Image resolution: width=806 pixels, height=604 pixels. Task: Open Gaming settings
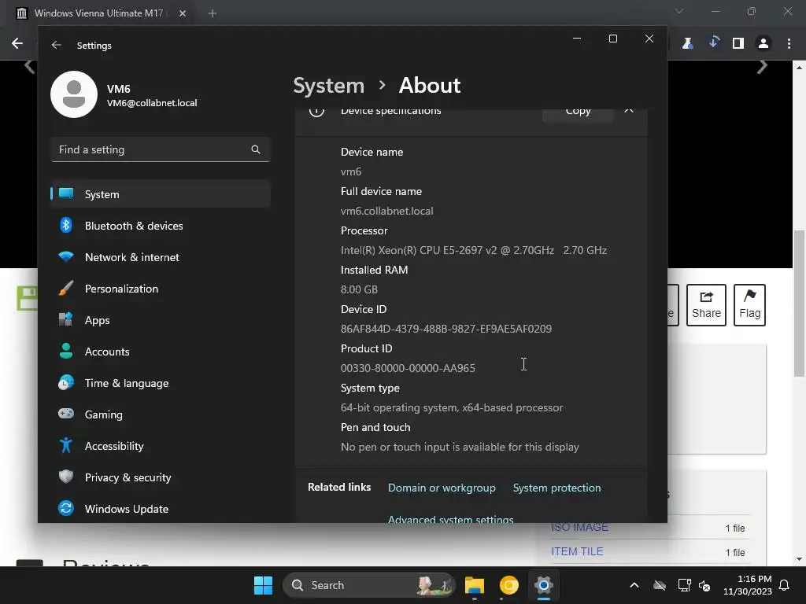pos(161,414)
